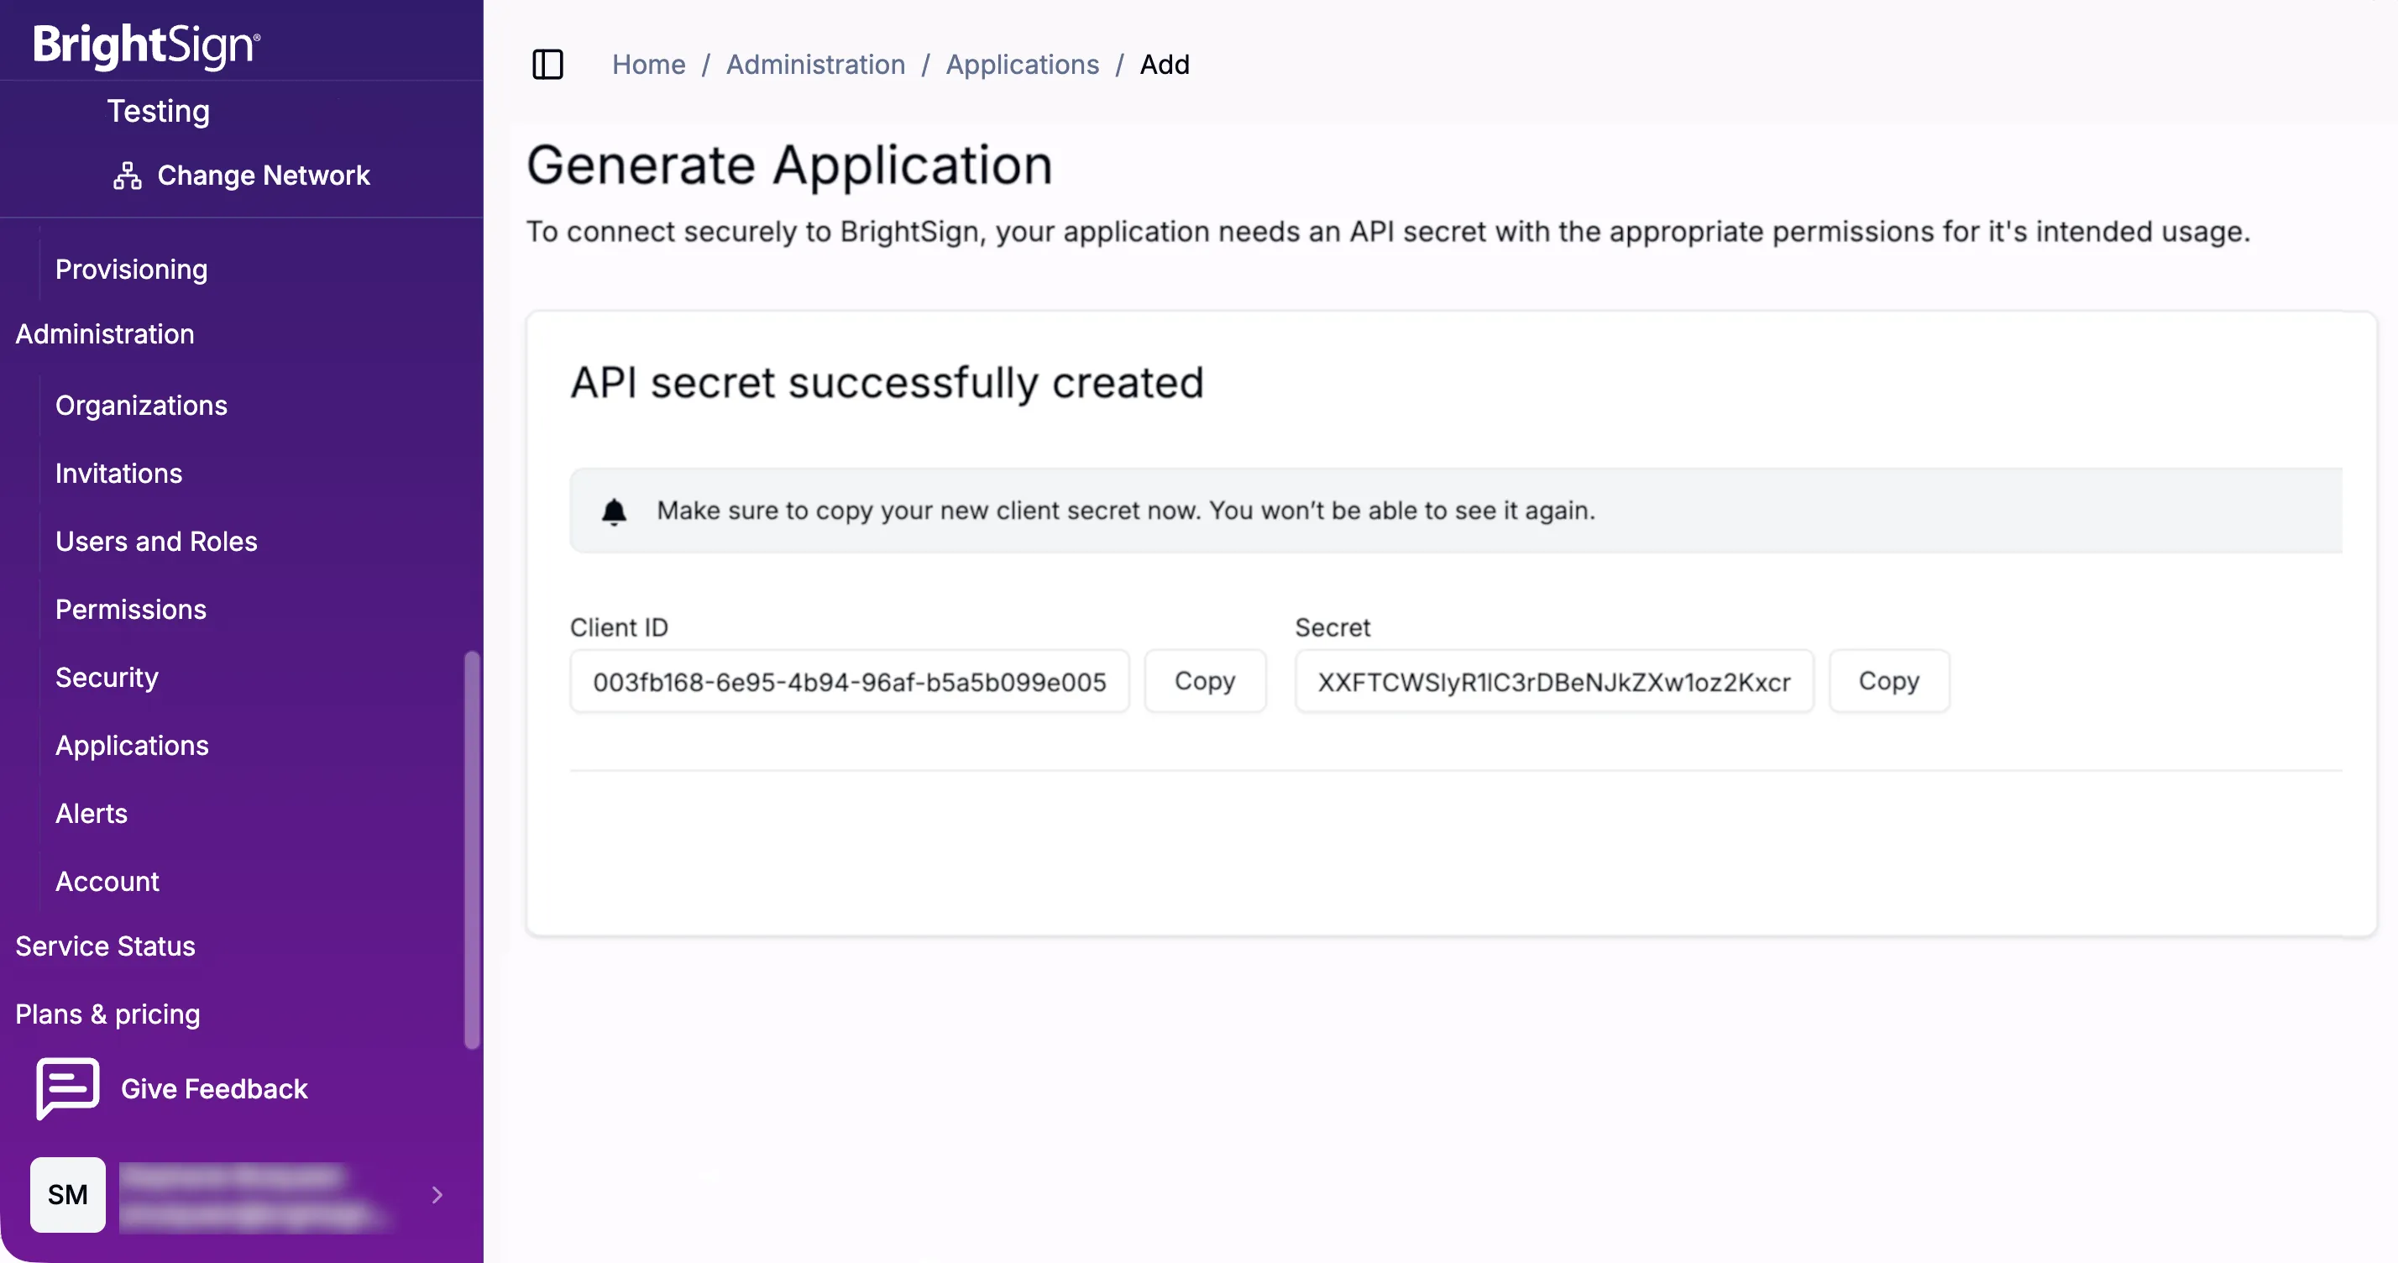This screenshot has width=2398, height=1263.
Task: Click the bell notification icon in alert
Action: 615,511
